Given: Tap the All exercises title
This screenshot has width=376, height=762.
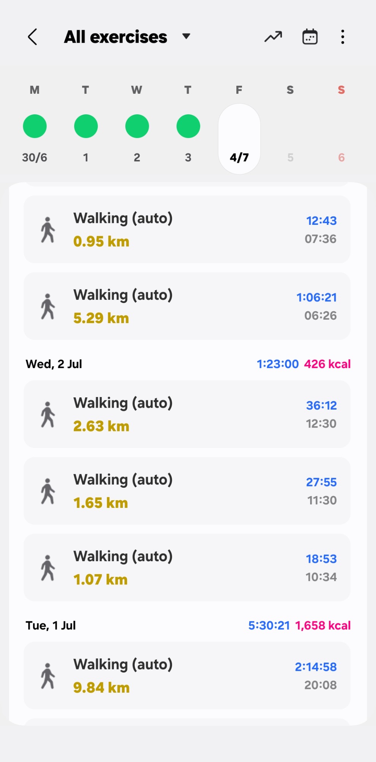Looking at the screenshot, I should click(x=115, y=37).
